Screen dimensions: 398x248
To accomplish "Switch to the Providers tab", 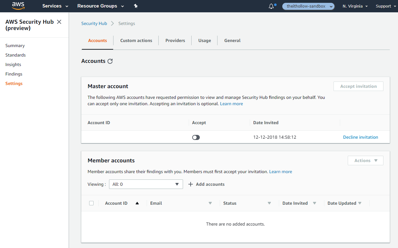I will (175, 40).
